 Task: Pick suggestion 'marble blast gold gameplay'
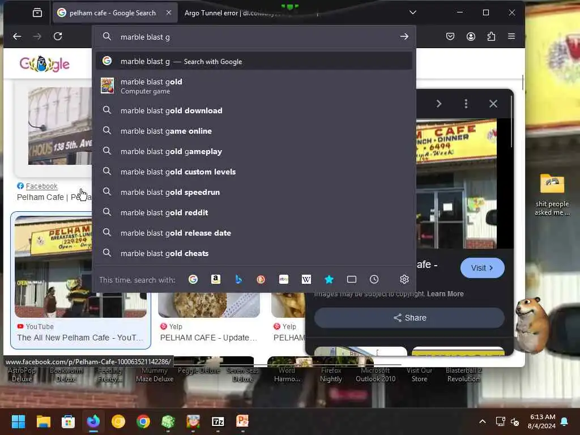(254, 151)
